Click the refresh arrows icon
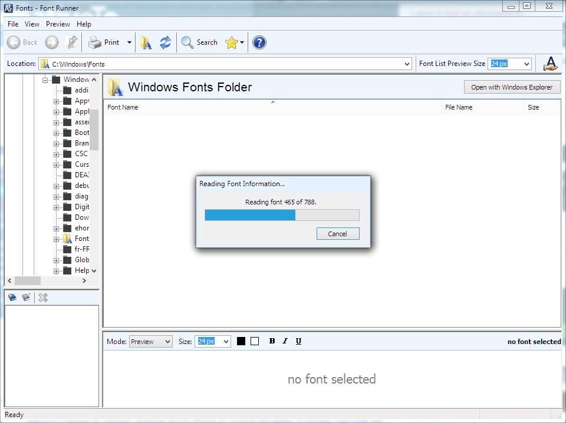The image size is (566, 423). tap(165, 42)
